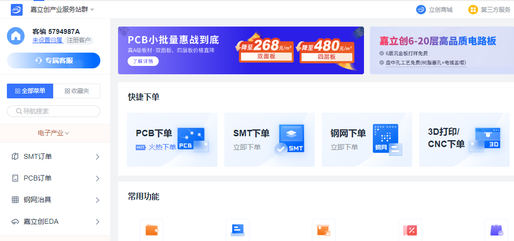
Task: Open PCB订单 menu item
Action: pos(55,179)
